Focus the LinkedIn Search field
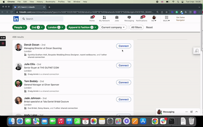The image size is (203, 127). pos(42,19)
